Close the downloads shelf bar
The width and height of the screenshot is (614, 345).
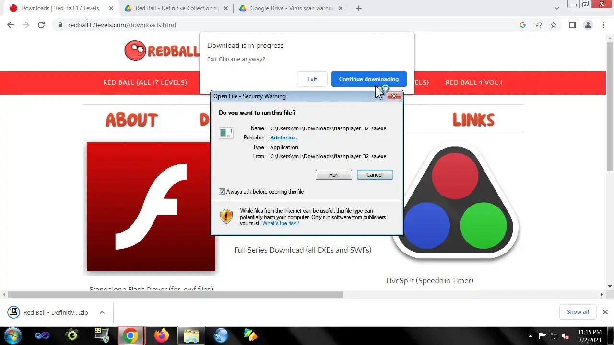coord(605,312)
